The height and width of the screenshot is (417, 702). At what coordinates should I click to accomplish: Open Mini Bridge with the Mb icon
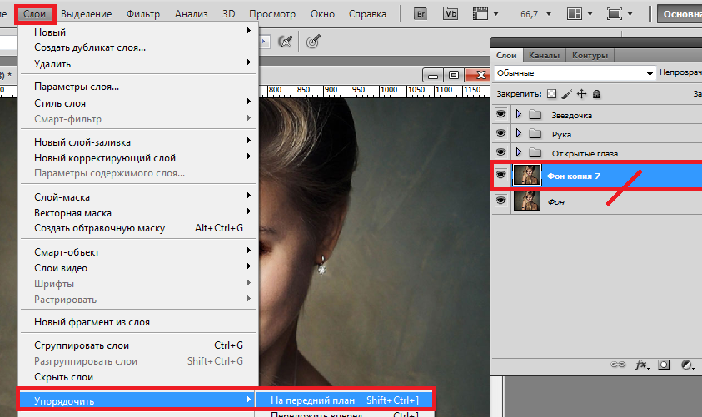click(451, 14)
